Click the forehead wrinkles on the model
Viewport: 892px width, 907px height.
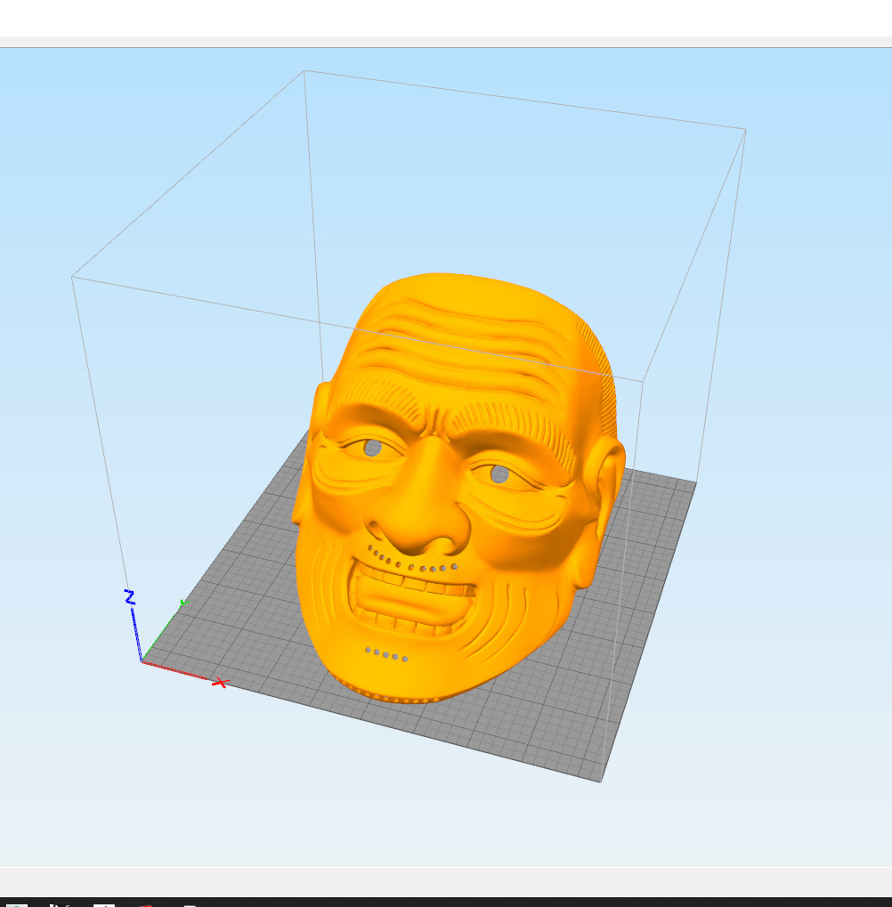coord(454,343)
